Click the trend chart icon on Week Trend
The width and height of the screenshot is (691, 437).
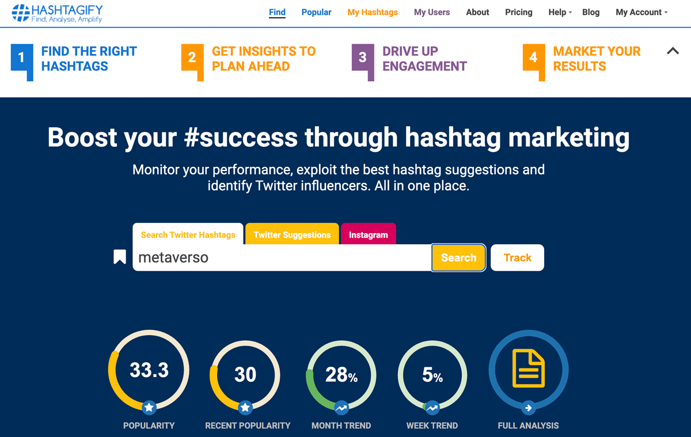(x=432, y=408)
